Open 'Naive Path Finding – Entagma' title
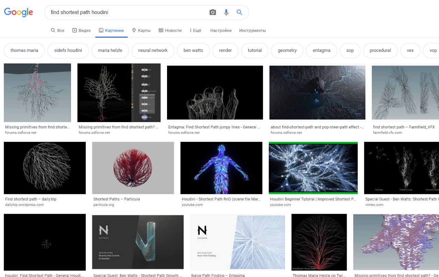 (218, 275)
